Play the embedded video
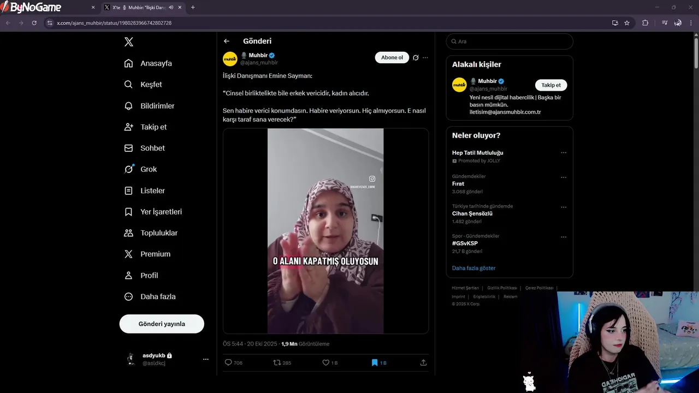The width and height of the screenshot is (699, 393). [x=325, y=231]
